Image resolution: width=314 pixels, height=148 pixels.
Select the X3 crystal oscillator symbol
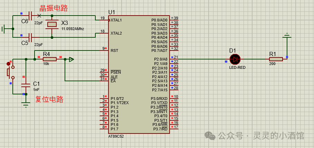pyautogui.click(x=52, y=25)
